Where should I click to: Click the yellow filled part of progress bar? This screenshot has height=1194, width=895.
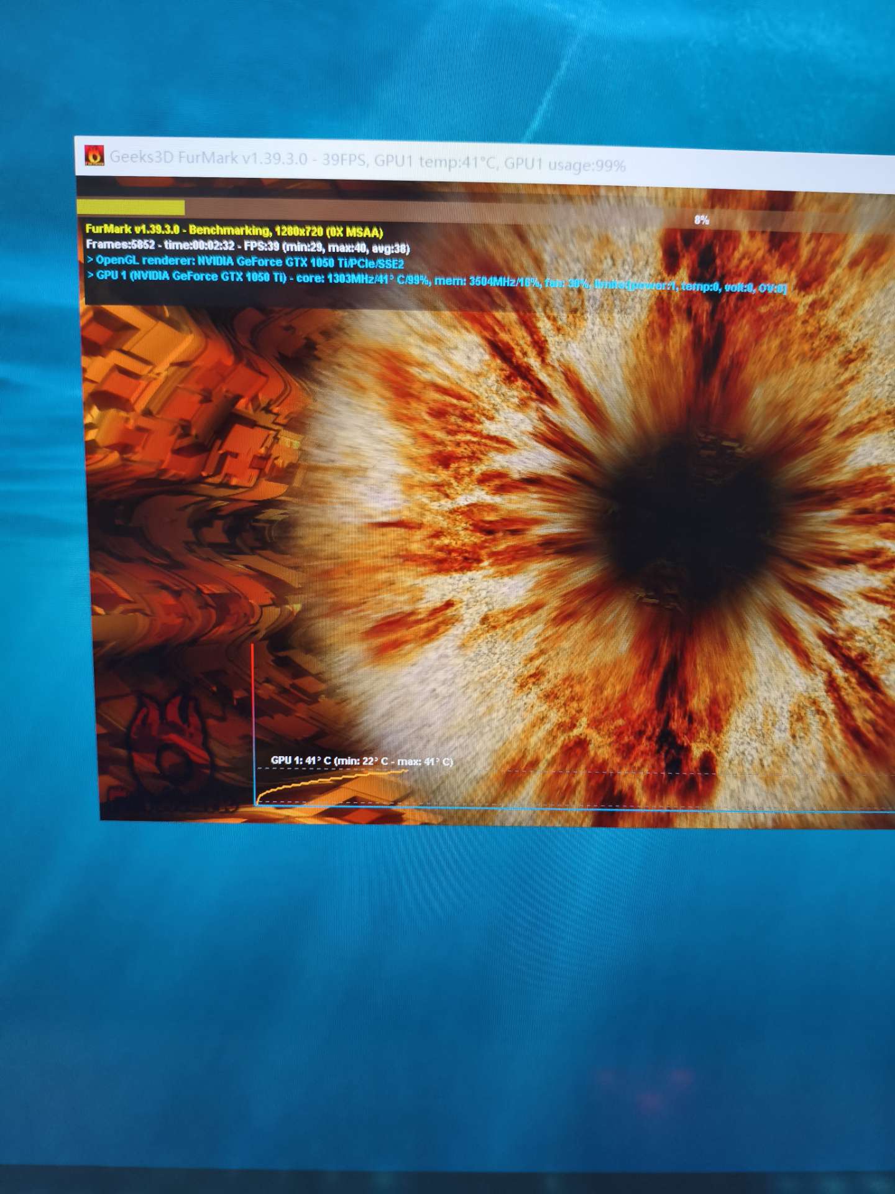[x=131, y=207]
